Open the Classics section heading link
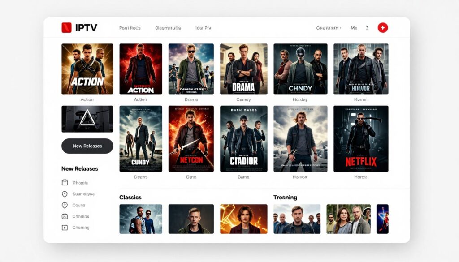Viewport: 459px width, 262px height. click(130, 197)
